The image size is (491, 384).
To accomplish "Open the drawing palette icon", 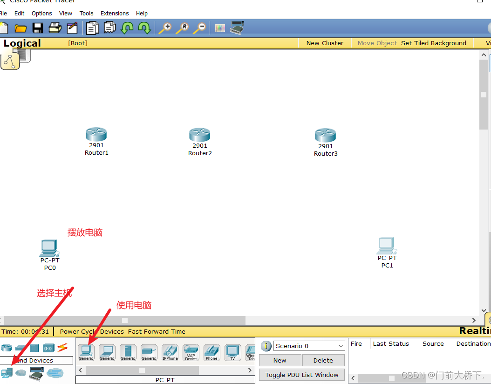I will [220, 28].
